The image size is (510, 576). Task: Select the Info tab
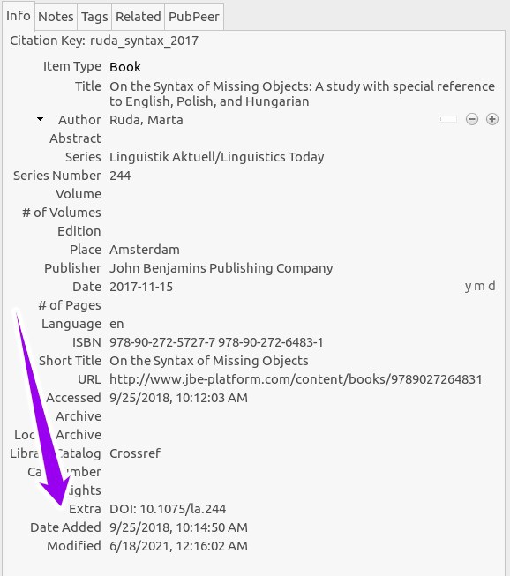(x=19, y=16)
